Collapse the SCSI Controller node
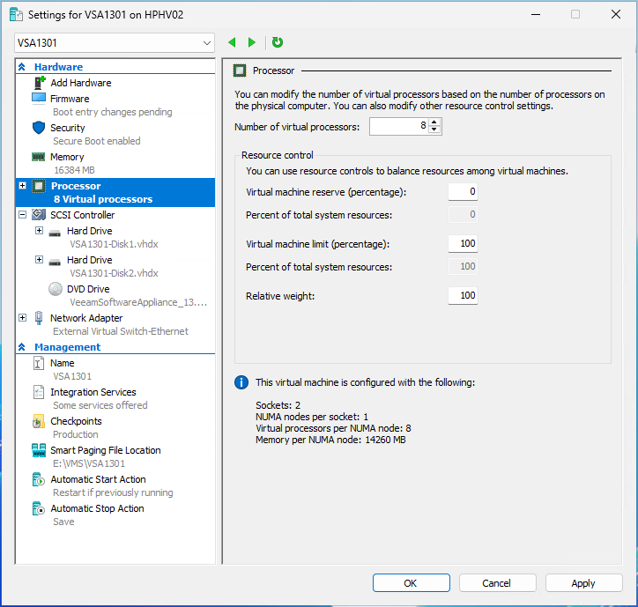Screen dimensions: 638x607 pyautogui.click(x=22, y=215)
